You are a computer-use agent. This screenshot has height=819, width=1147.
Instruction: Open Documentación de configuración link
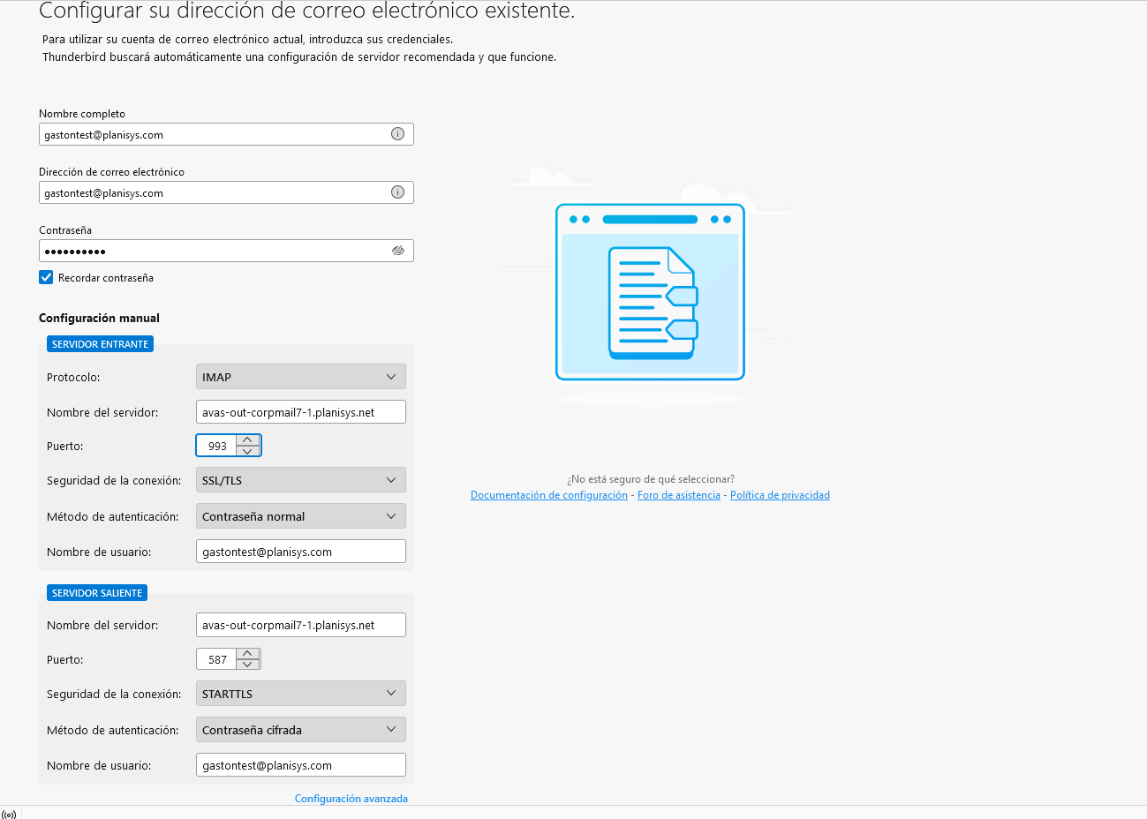(x=548, y=495)
